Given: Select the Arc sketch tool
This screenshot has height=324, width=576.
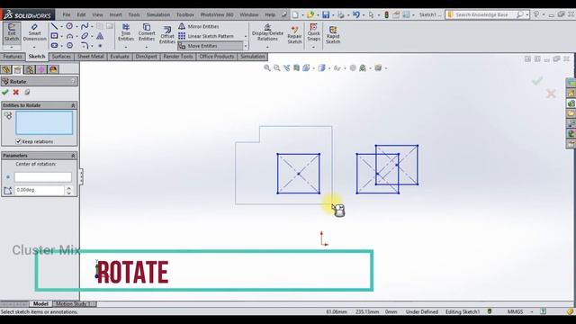Looking at the screenshot, I should 69,36.
